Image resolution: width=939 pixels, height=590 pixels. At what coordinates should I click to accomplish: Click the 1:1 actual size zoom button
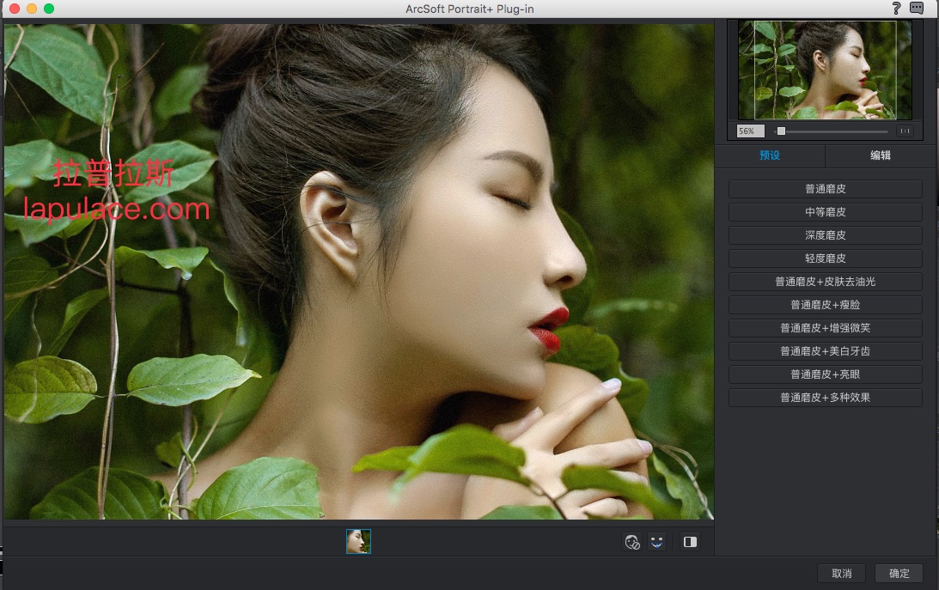(x=905, y=131)
